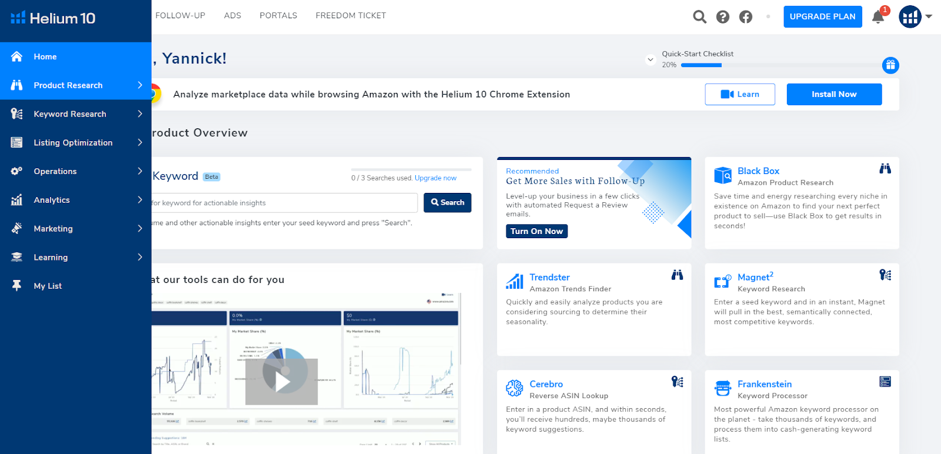Open My List in the sidebar
Viewport: 941px width, 454px height.
click(76, 286)
